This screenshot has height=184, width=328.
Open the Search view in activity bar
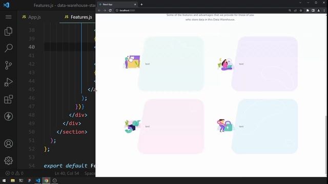coord(8,48)
